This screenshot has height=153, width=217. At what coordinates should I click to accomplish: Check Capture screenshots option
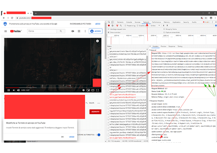[164, 32]
